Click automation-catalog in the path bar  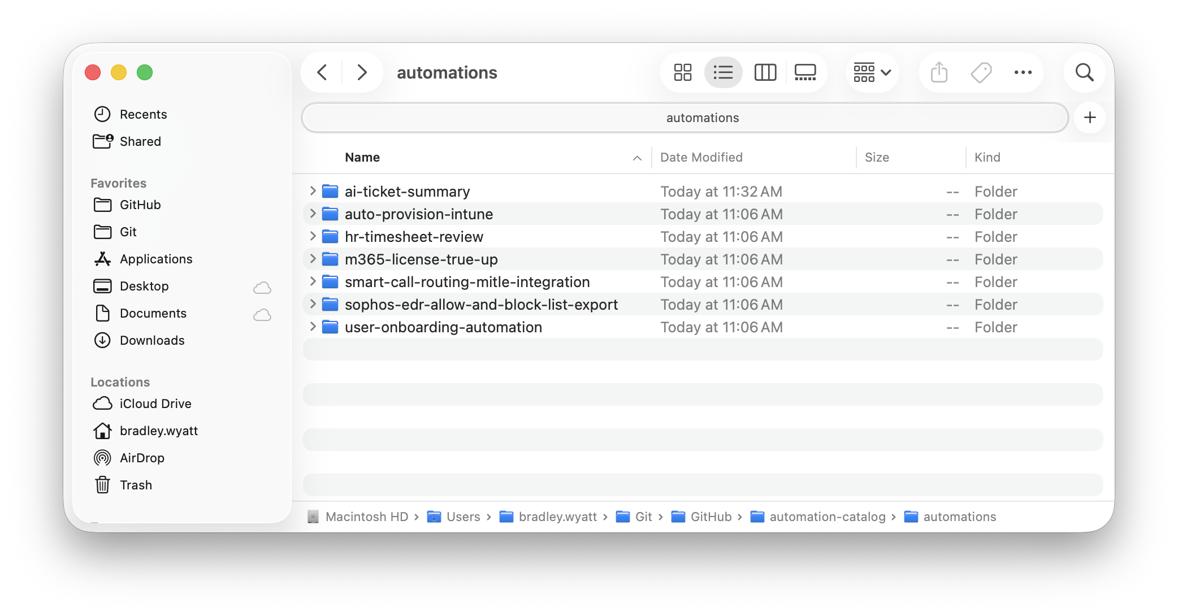click(x=827, y=517)
